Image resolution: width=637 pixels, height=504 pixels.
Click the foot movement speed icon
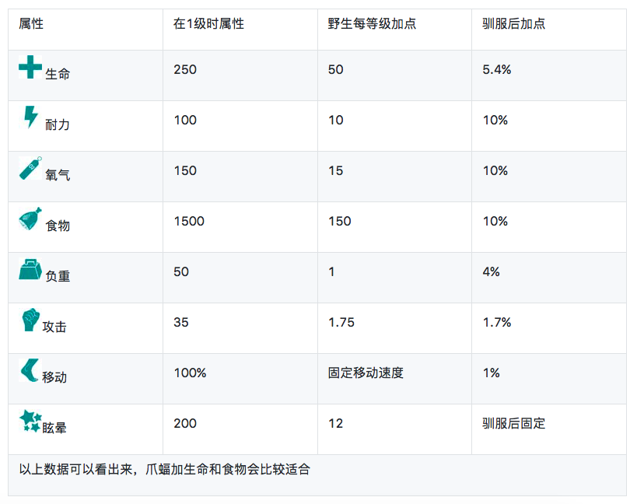tap(30, 371)
